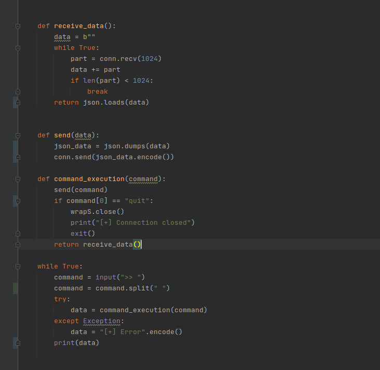
Task: Click fold end marker beside return receive_data()
Action: point(18,245)
